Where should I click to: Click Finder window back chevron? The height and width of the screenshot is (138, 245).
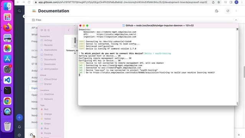(x=69, y=30)
